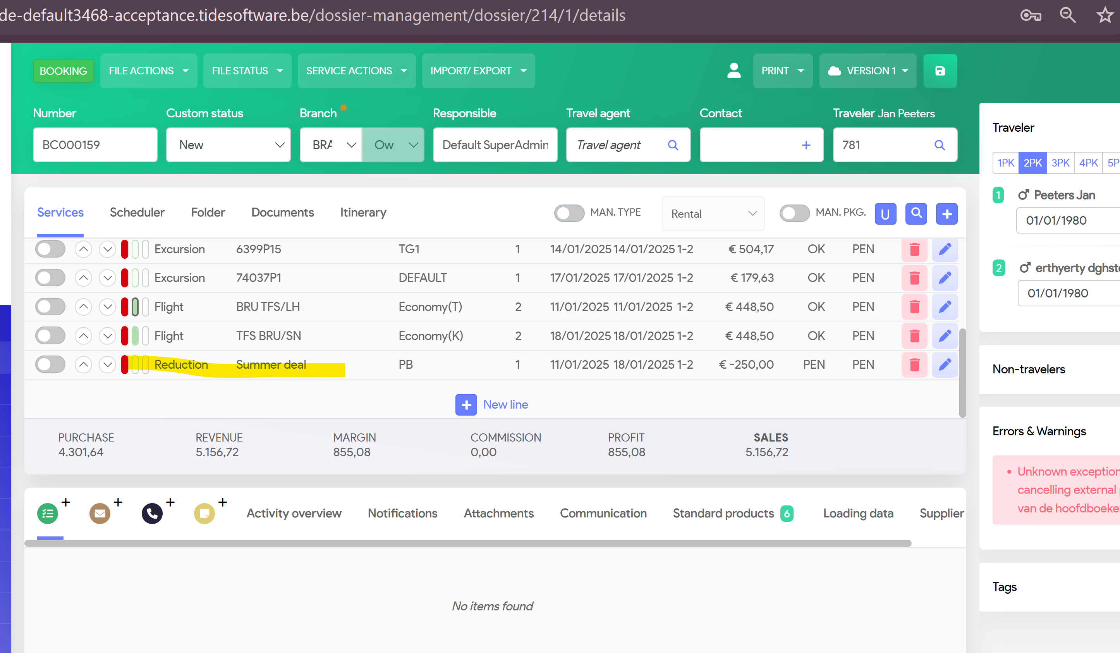The height and width of the screenshot is (653, 1120).
Task: Select the 3PK traveler package button
Action: (1060, 163)
